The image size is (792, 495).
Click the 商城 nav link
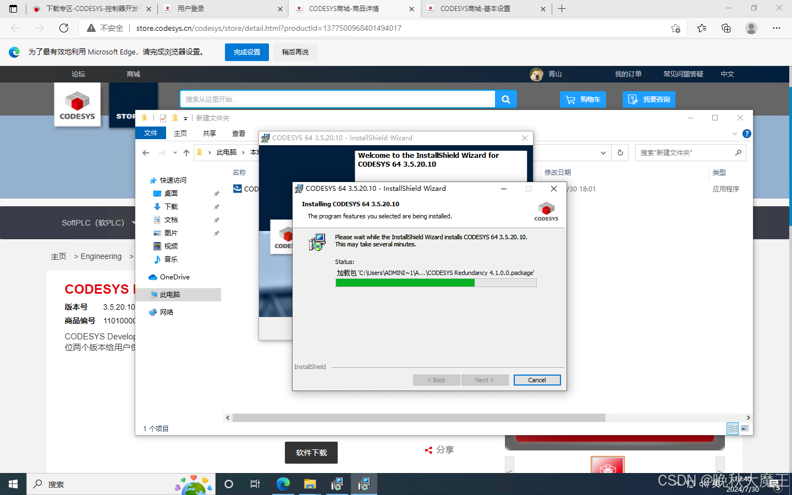133,74
